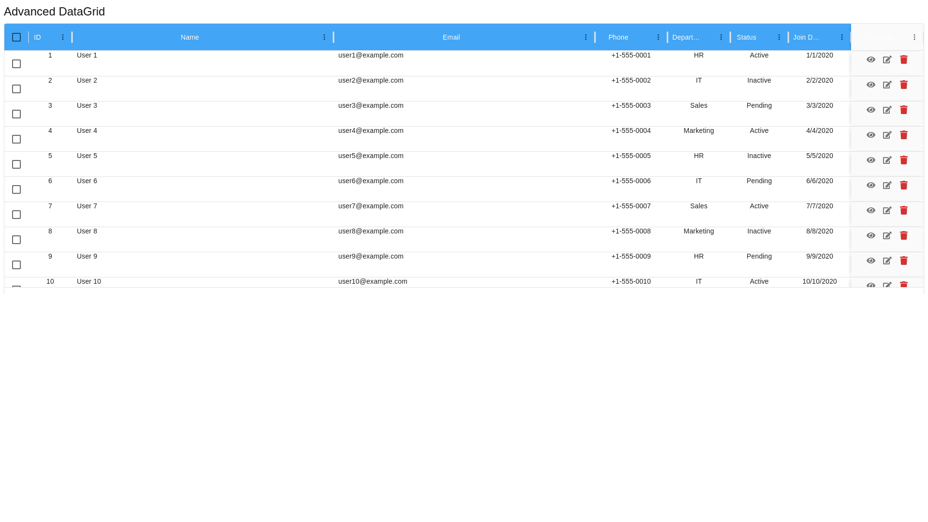View User 9 with the eye icon
This screenshot has height=522, width=928.
870,261
